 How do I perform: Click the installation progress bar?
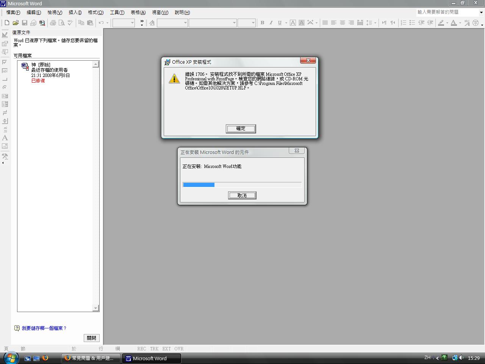(242, 185)
